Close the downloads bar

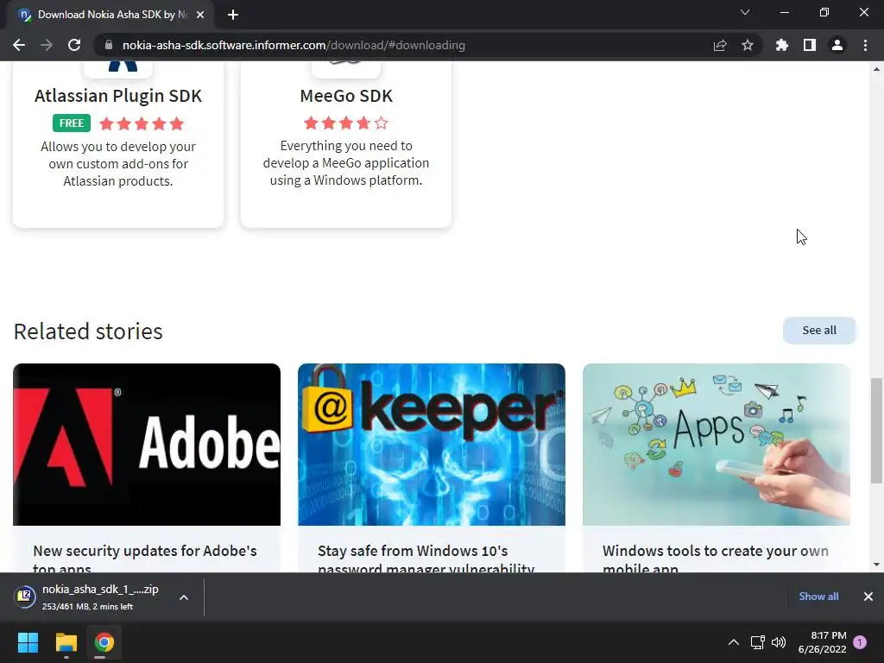(x=868, y=597)
